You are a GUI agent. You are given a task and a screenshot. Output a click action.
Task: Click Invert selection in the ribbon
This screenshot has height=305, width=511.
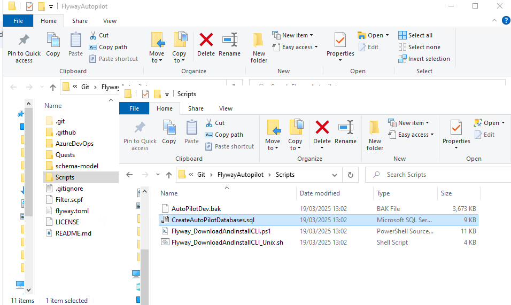coord(424,59)
